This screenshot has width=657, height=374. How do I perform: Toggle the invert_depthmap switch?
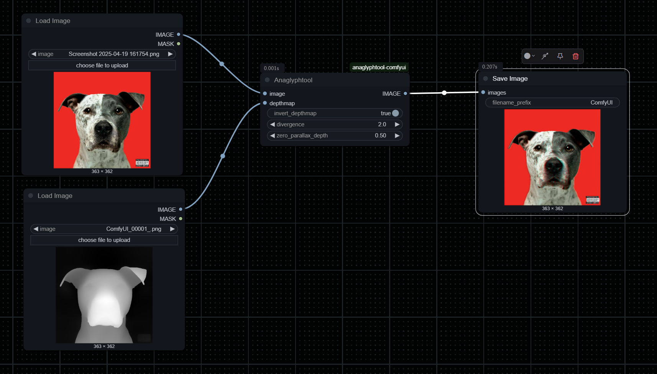[396, 113]
